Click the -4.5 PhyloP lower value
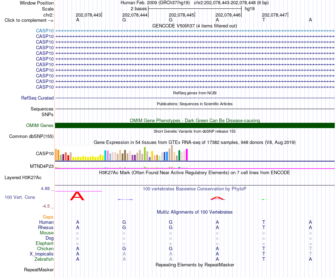The width and height of the screenshot is (335, 278). (x=46, y=206)
